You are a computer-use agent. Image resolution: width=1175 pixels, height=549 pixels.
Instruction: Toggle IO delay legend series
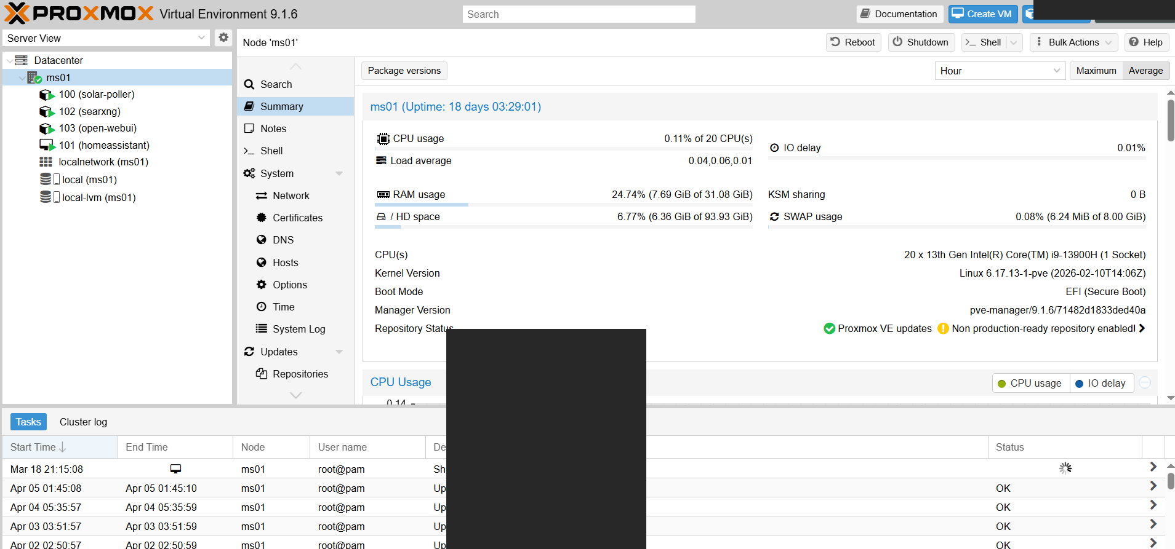tap(1101, 383)
